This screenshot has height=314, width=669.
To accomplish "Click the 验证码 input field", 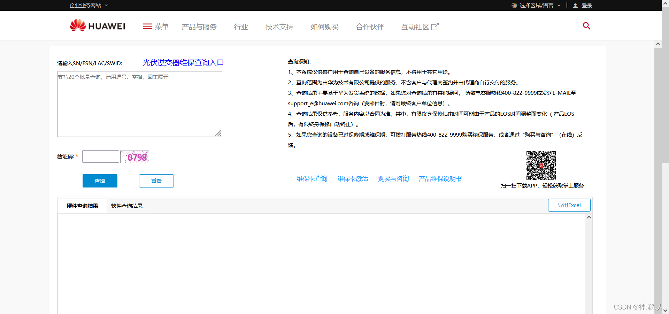I will (x=101, y=156).
